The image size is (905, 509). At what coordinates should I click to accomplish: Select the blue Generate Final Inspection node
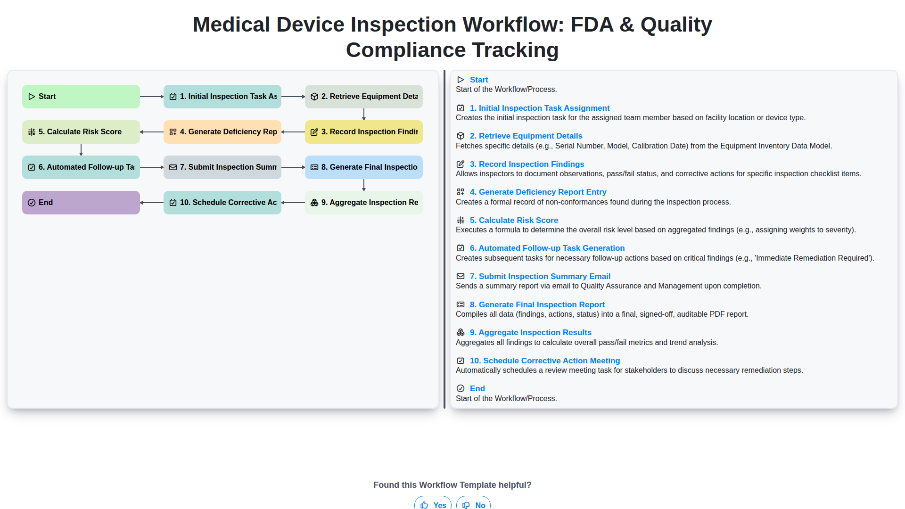pos(364,167)
